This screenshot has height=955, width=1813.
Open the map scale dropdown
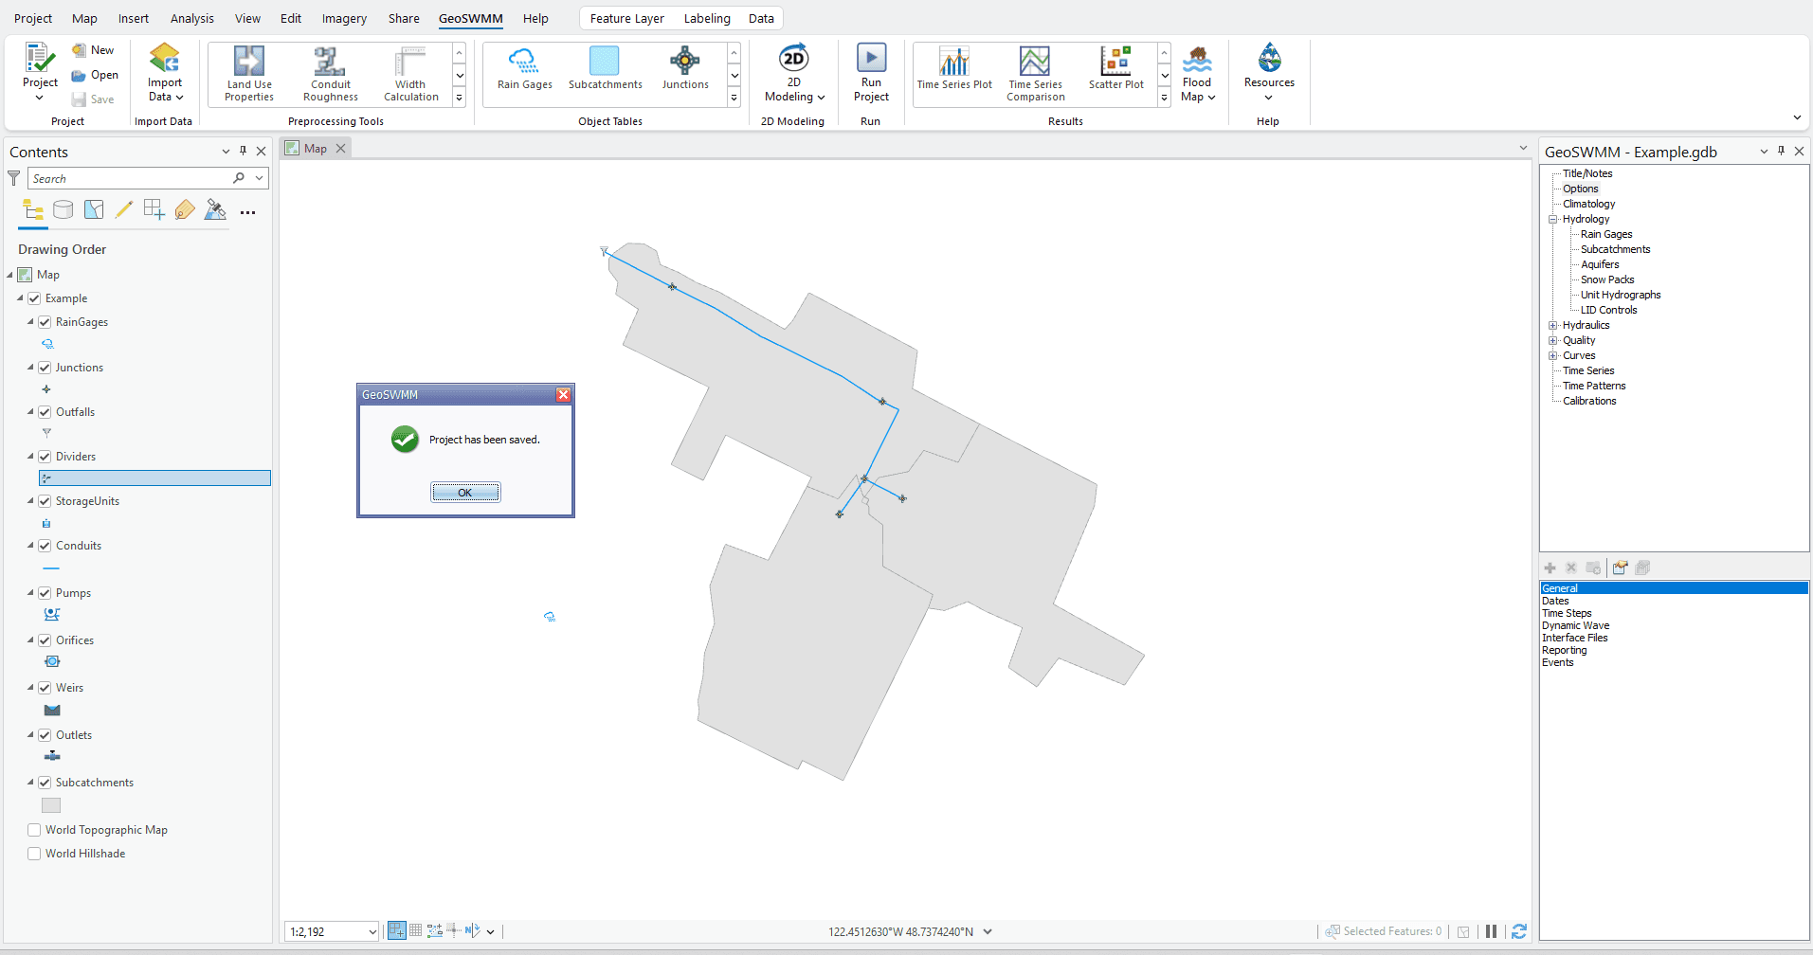point(372,931)
